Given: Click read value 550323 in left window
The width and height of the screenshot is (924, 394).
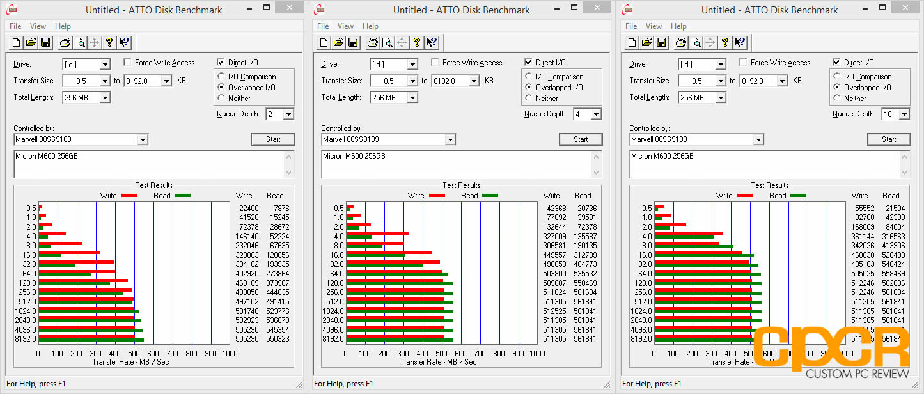Looking at the screenshot, I should 278,339.
